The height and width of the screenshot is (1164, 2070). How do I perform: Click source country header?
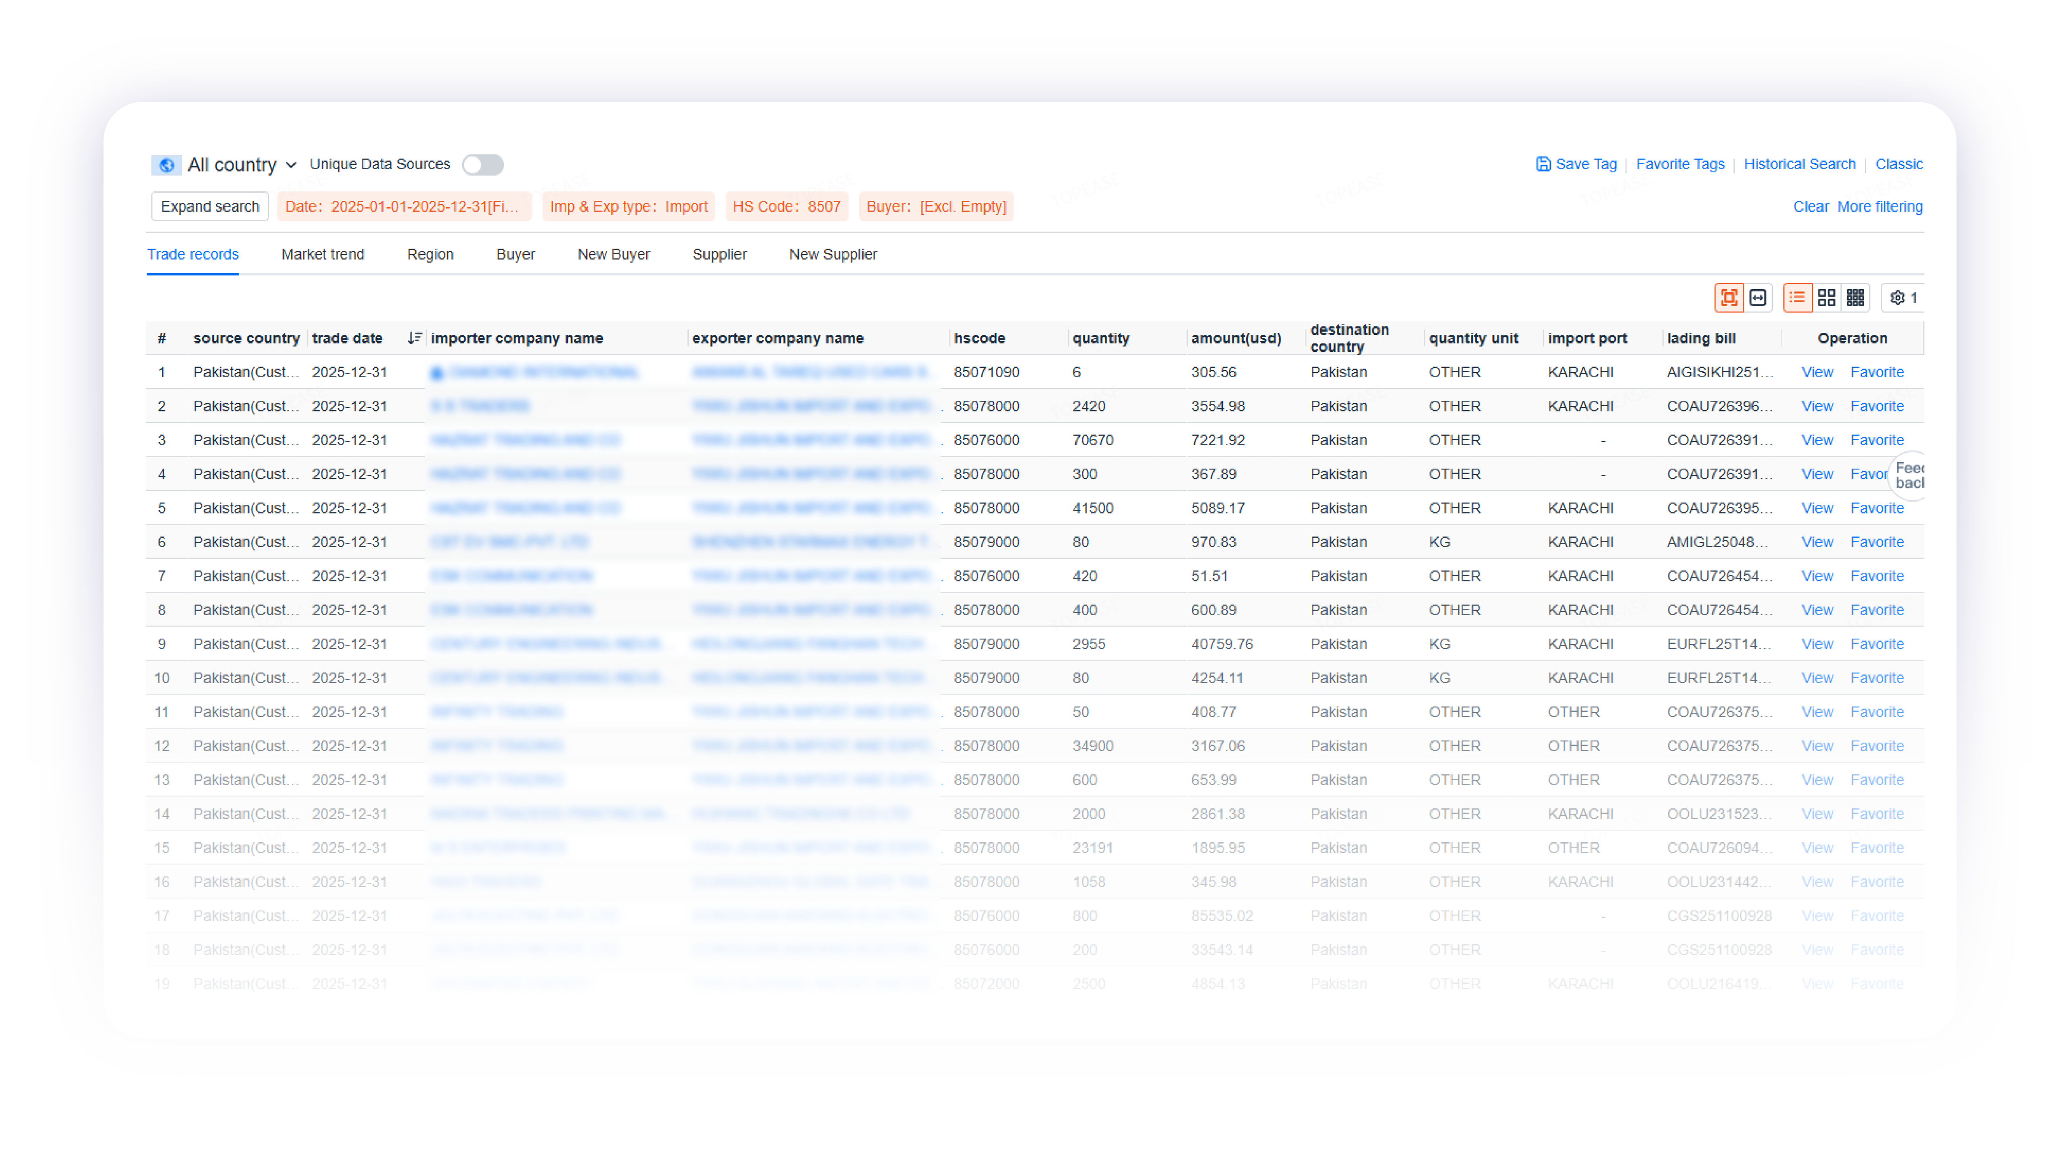(x=246, y=338)
